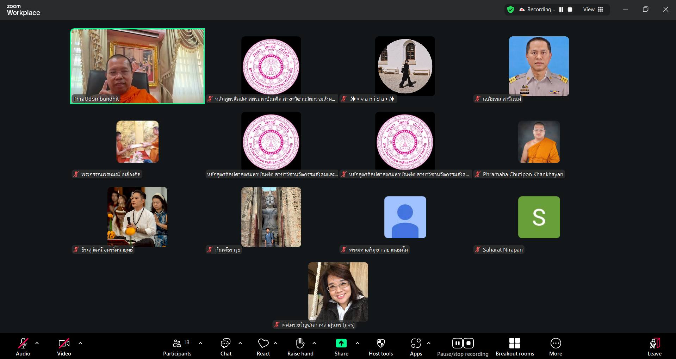Open Breakout rooms
Viewport: 676px width, 359px height.
click(514, 343)
